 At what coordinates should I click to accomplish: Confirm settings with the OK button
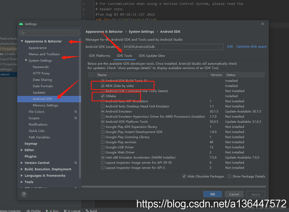click(x=212, y=194)
